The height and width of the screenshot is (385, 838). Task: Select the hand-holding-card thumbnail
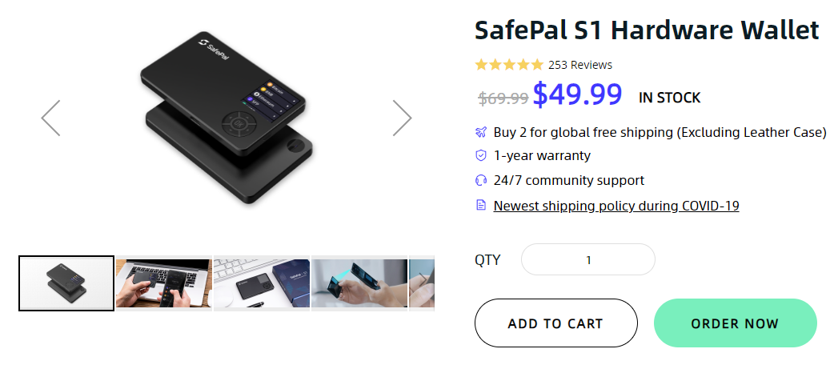359,283
